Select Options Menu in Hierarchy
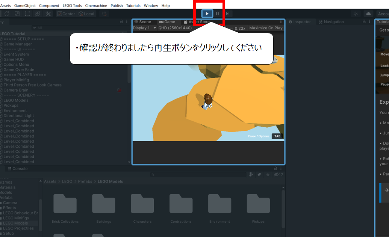The width and height of the screenshot is (389, 237). click(x=16, y=65)
